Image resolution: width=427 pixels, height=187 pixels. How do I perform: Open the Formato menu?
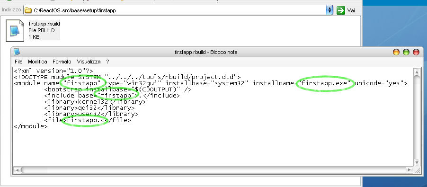click(62, 62)
